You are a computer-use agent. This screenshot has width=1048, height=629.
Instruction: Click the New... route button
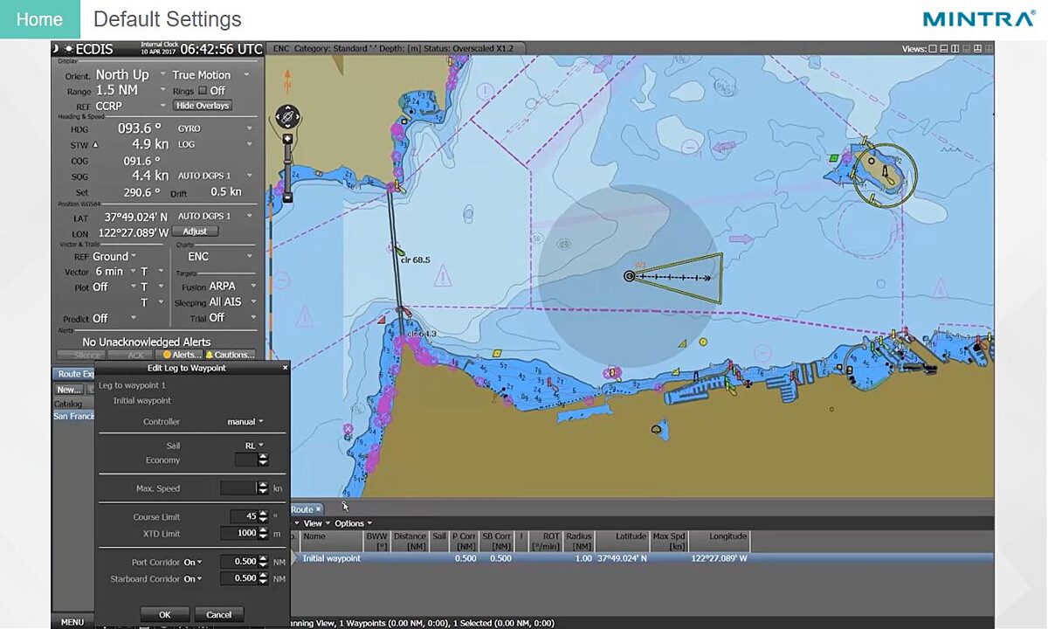tap(69, 390)
